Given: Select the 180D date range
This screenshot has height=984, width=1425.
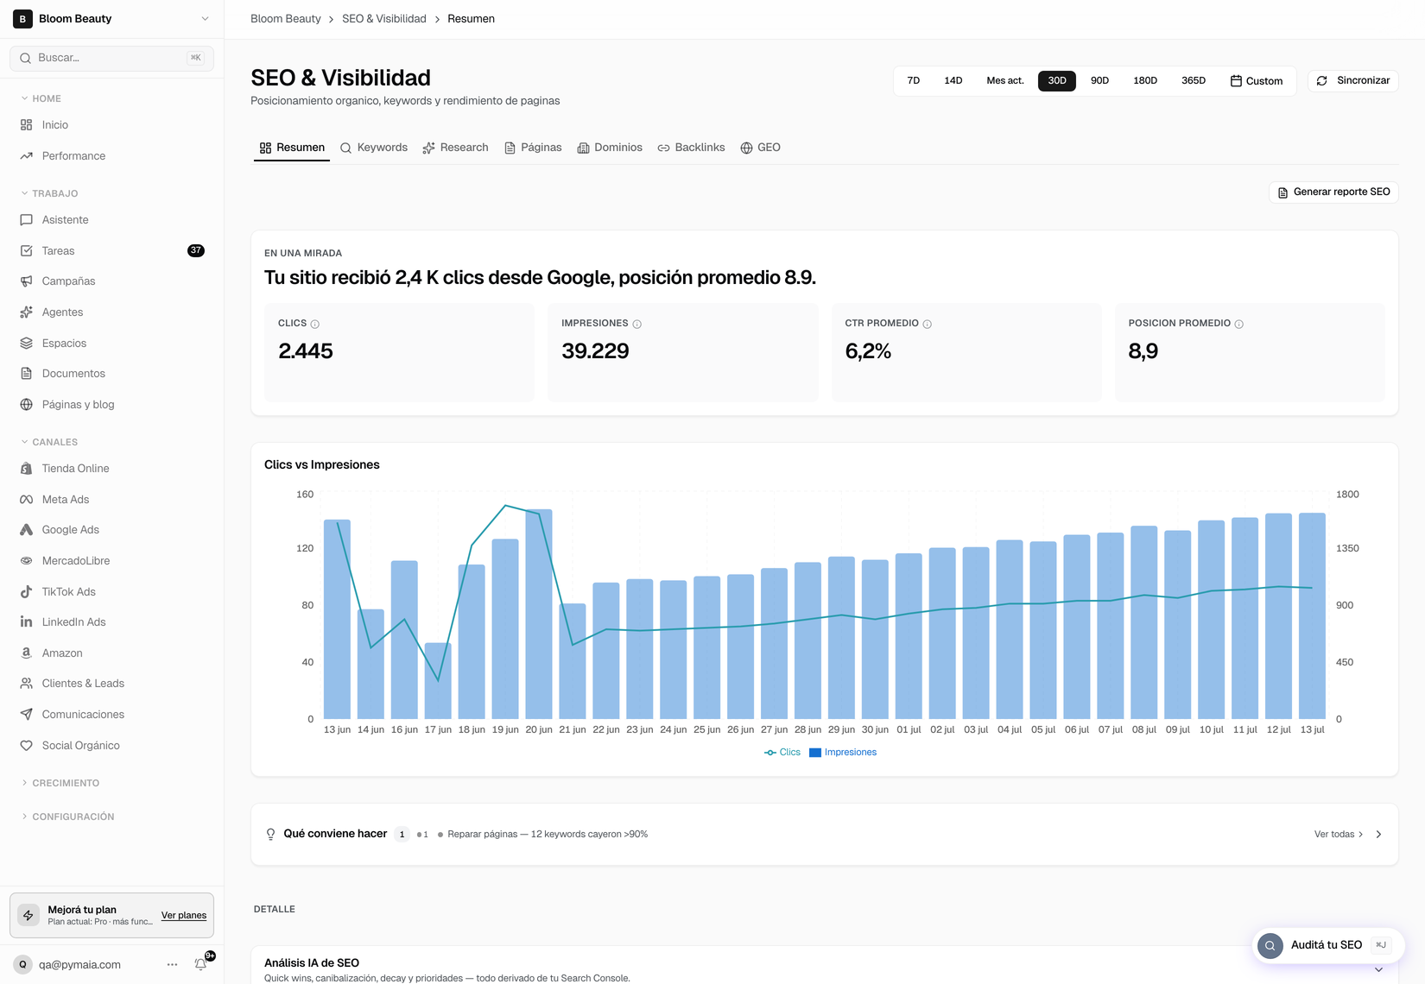Looking at the screenshot, I should 1145,81.
